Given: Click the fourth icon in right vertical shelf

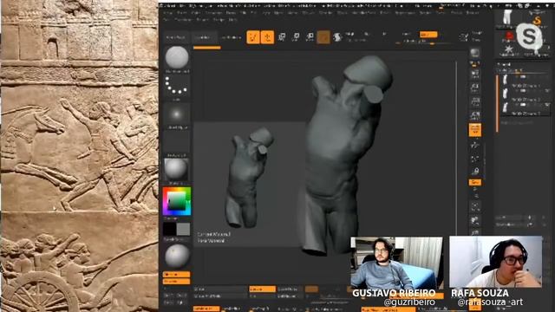Looking at the screenshot, I should click(475, 102).
